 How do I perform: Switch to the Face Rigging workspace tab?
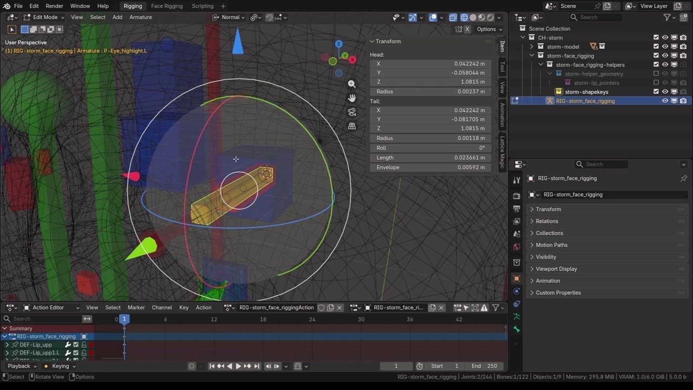pyautogui.click(x=166, y=6)
